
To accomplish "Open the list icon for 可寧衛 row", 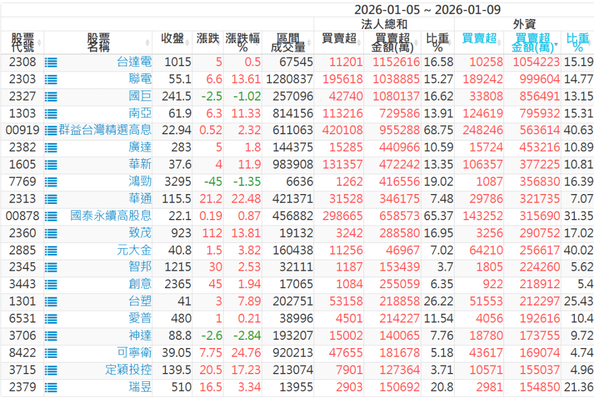I will [x=51, y=353].
